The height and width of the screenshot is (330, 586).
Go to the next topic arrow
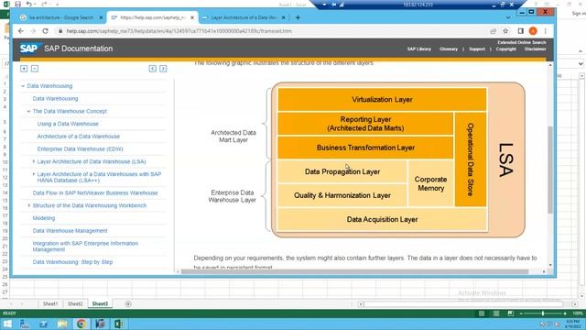pyautogui.click(x=163, y=69)
